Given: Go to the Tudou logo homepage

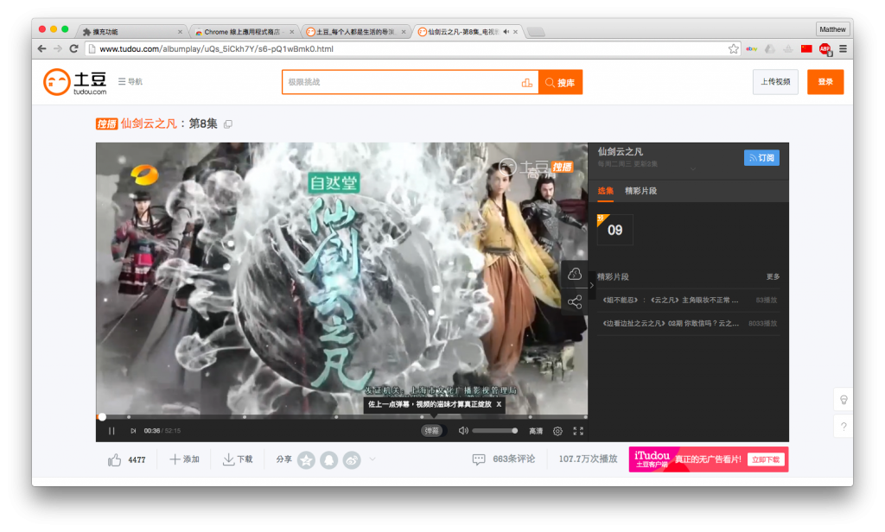Looking at the screenshot, I should coord(75,82).
